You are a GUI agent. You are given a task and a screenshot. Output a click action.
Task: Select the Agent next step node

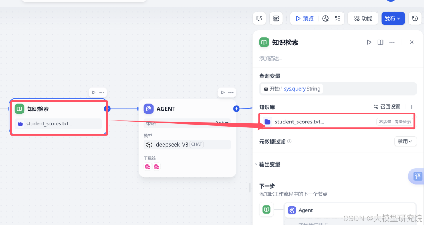[x=350, y=210]
